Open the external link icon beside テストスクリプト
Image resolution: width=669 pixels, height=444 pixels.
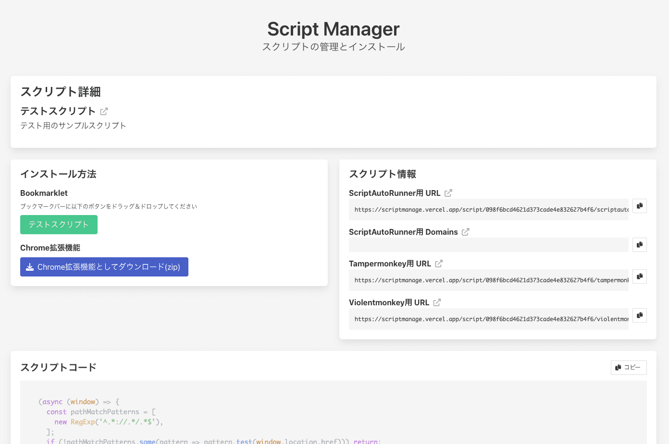104,111
